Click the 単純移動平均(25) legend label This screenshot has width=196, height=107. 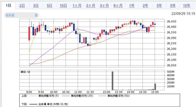[82, 96]
